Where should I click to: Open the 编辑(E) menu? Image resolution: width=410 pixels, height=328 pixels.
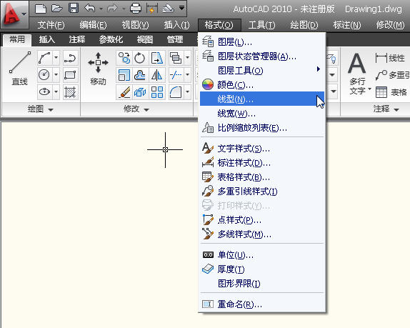click(93, 25)
